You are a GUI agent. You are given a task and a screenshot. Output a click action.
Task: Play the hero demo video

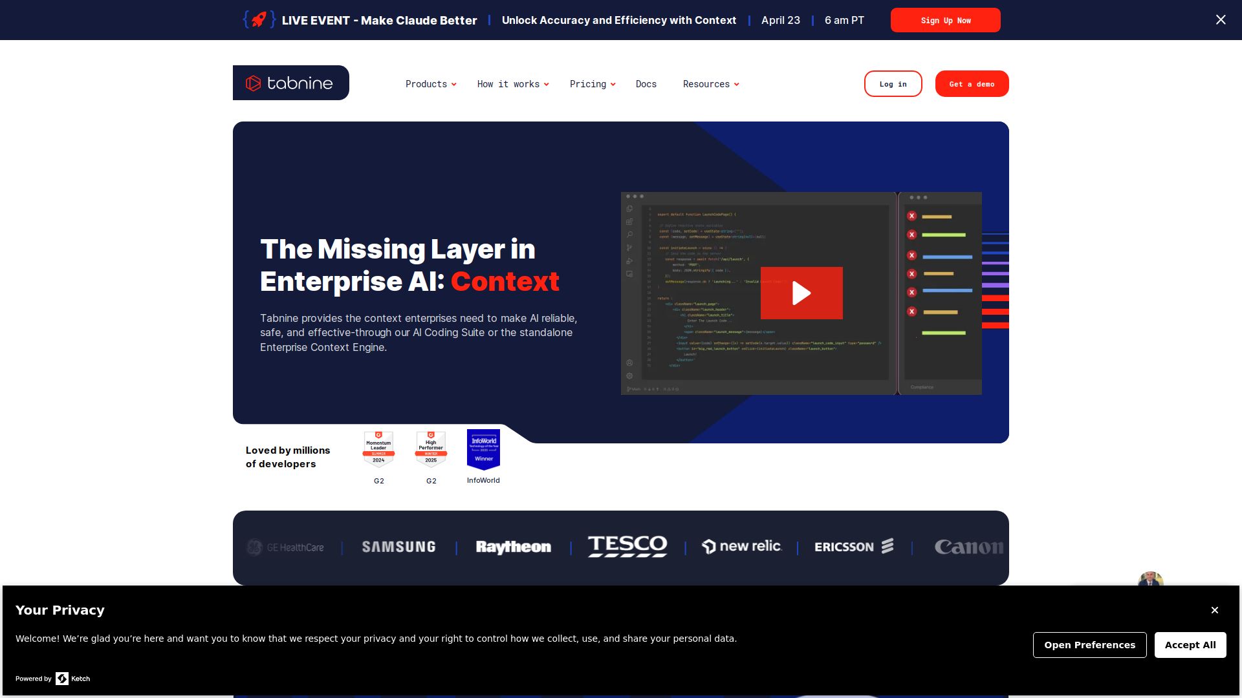(x=801, y=293)
